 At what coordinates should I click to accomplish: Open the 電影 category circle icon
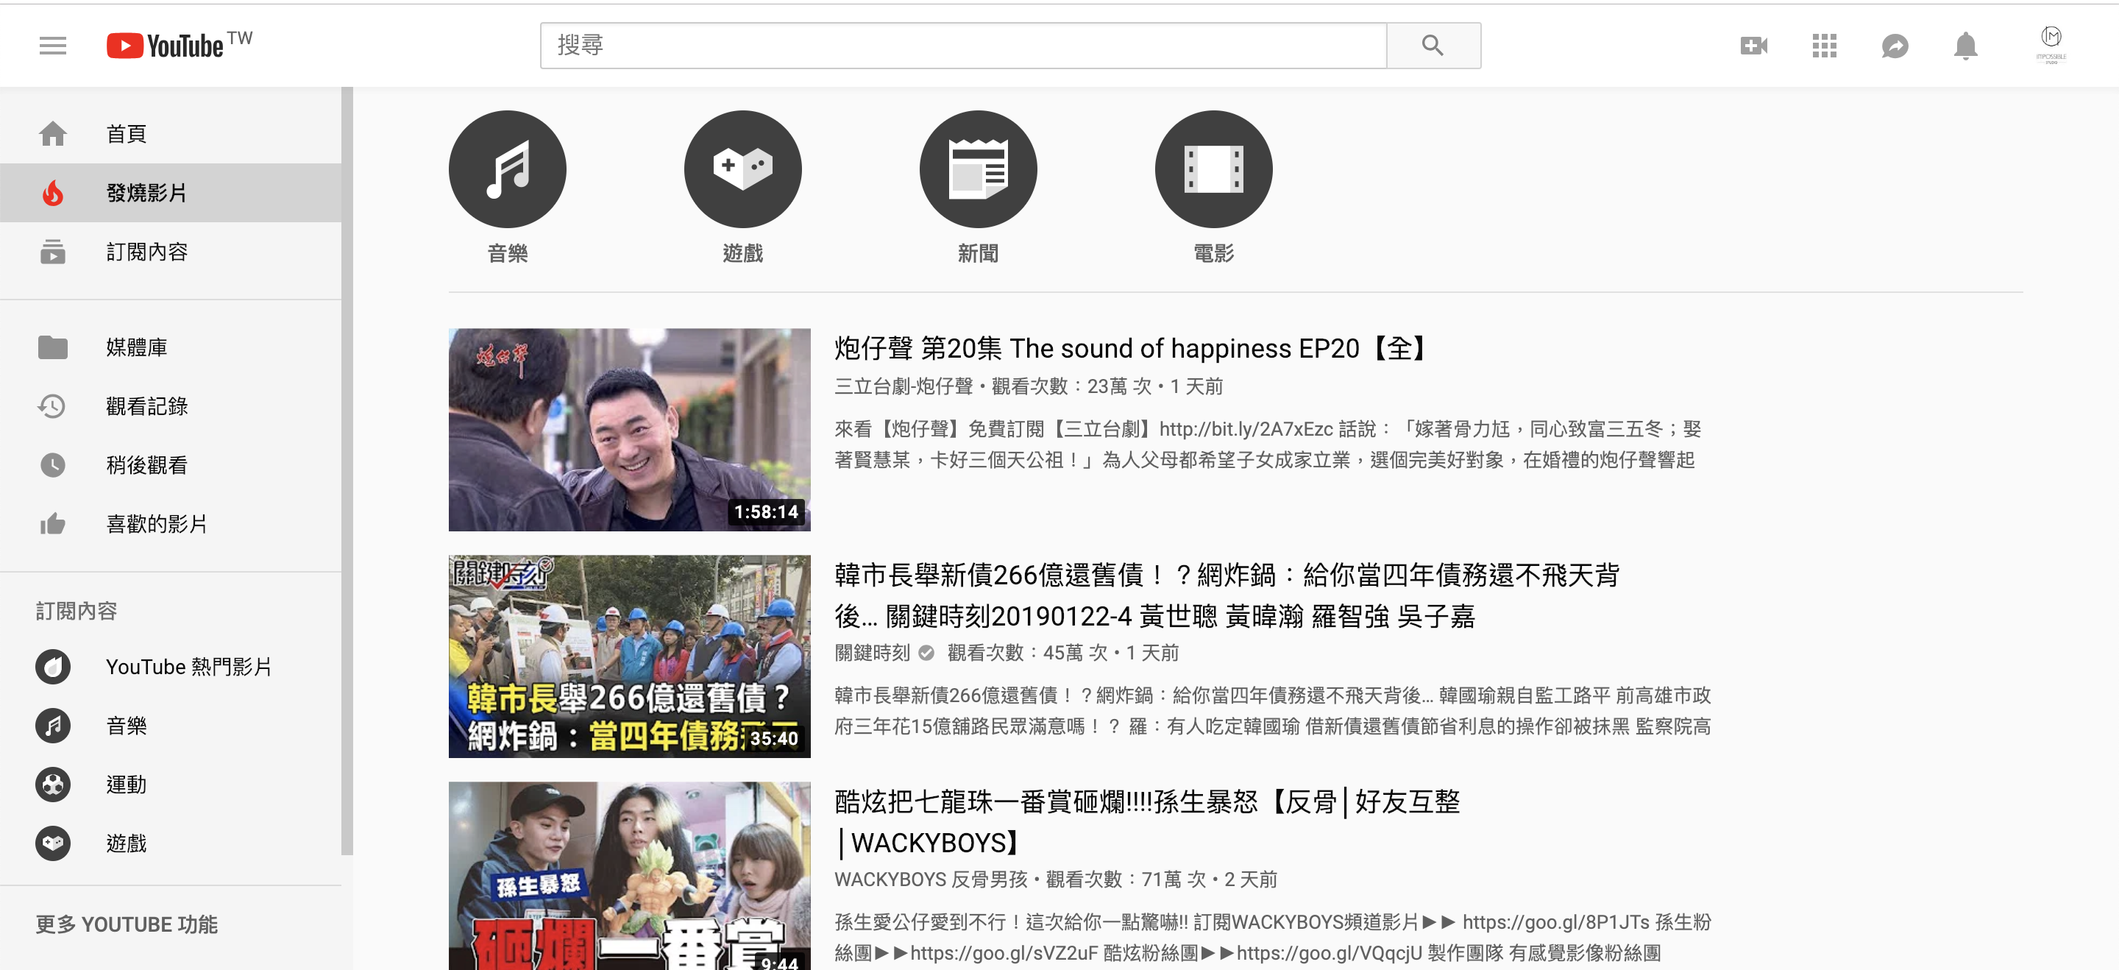click(1213, 169)
